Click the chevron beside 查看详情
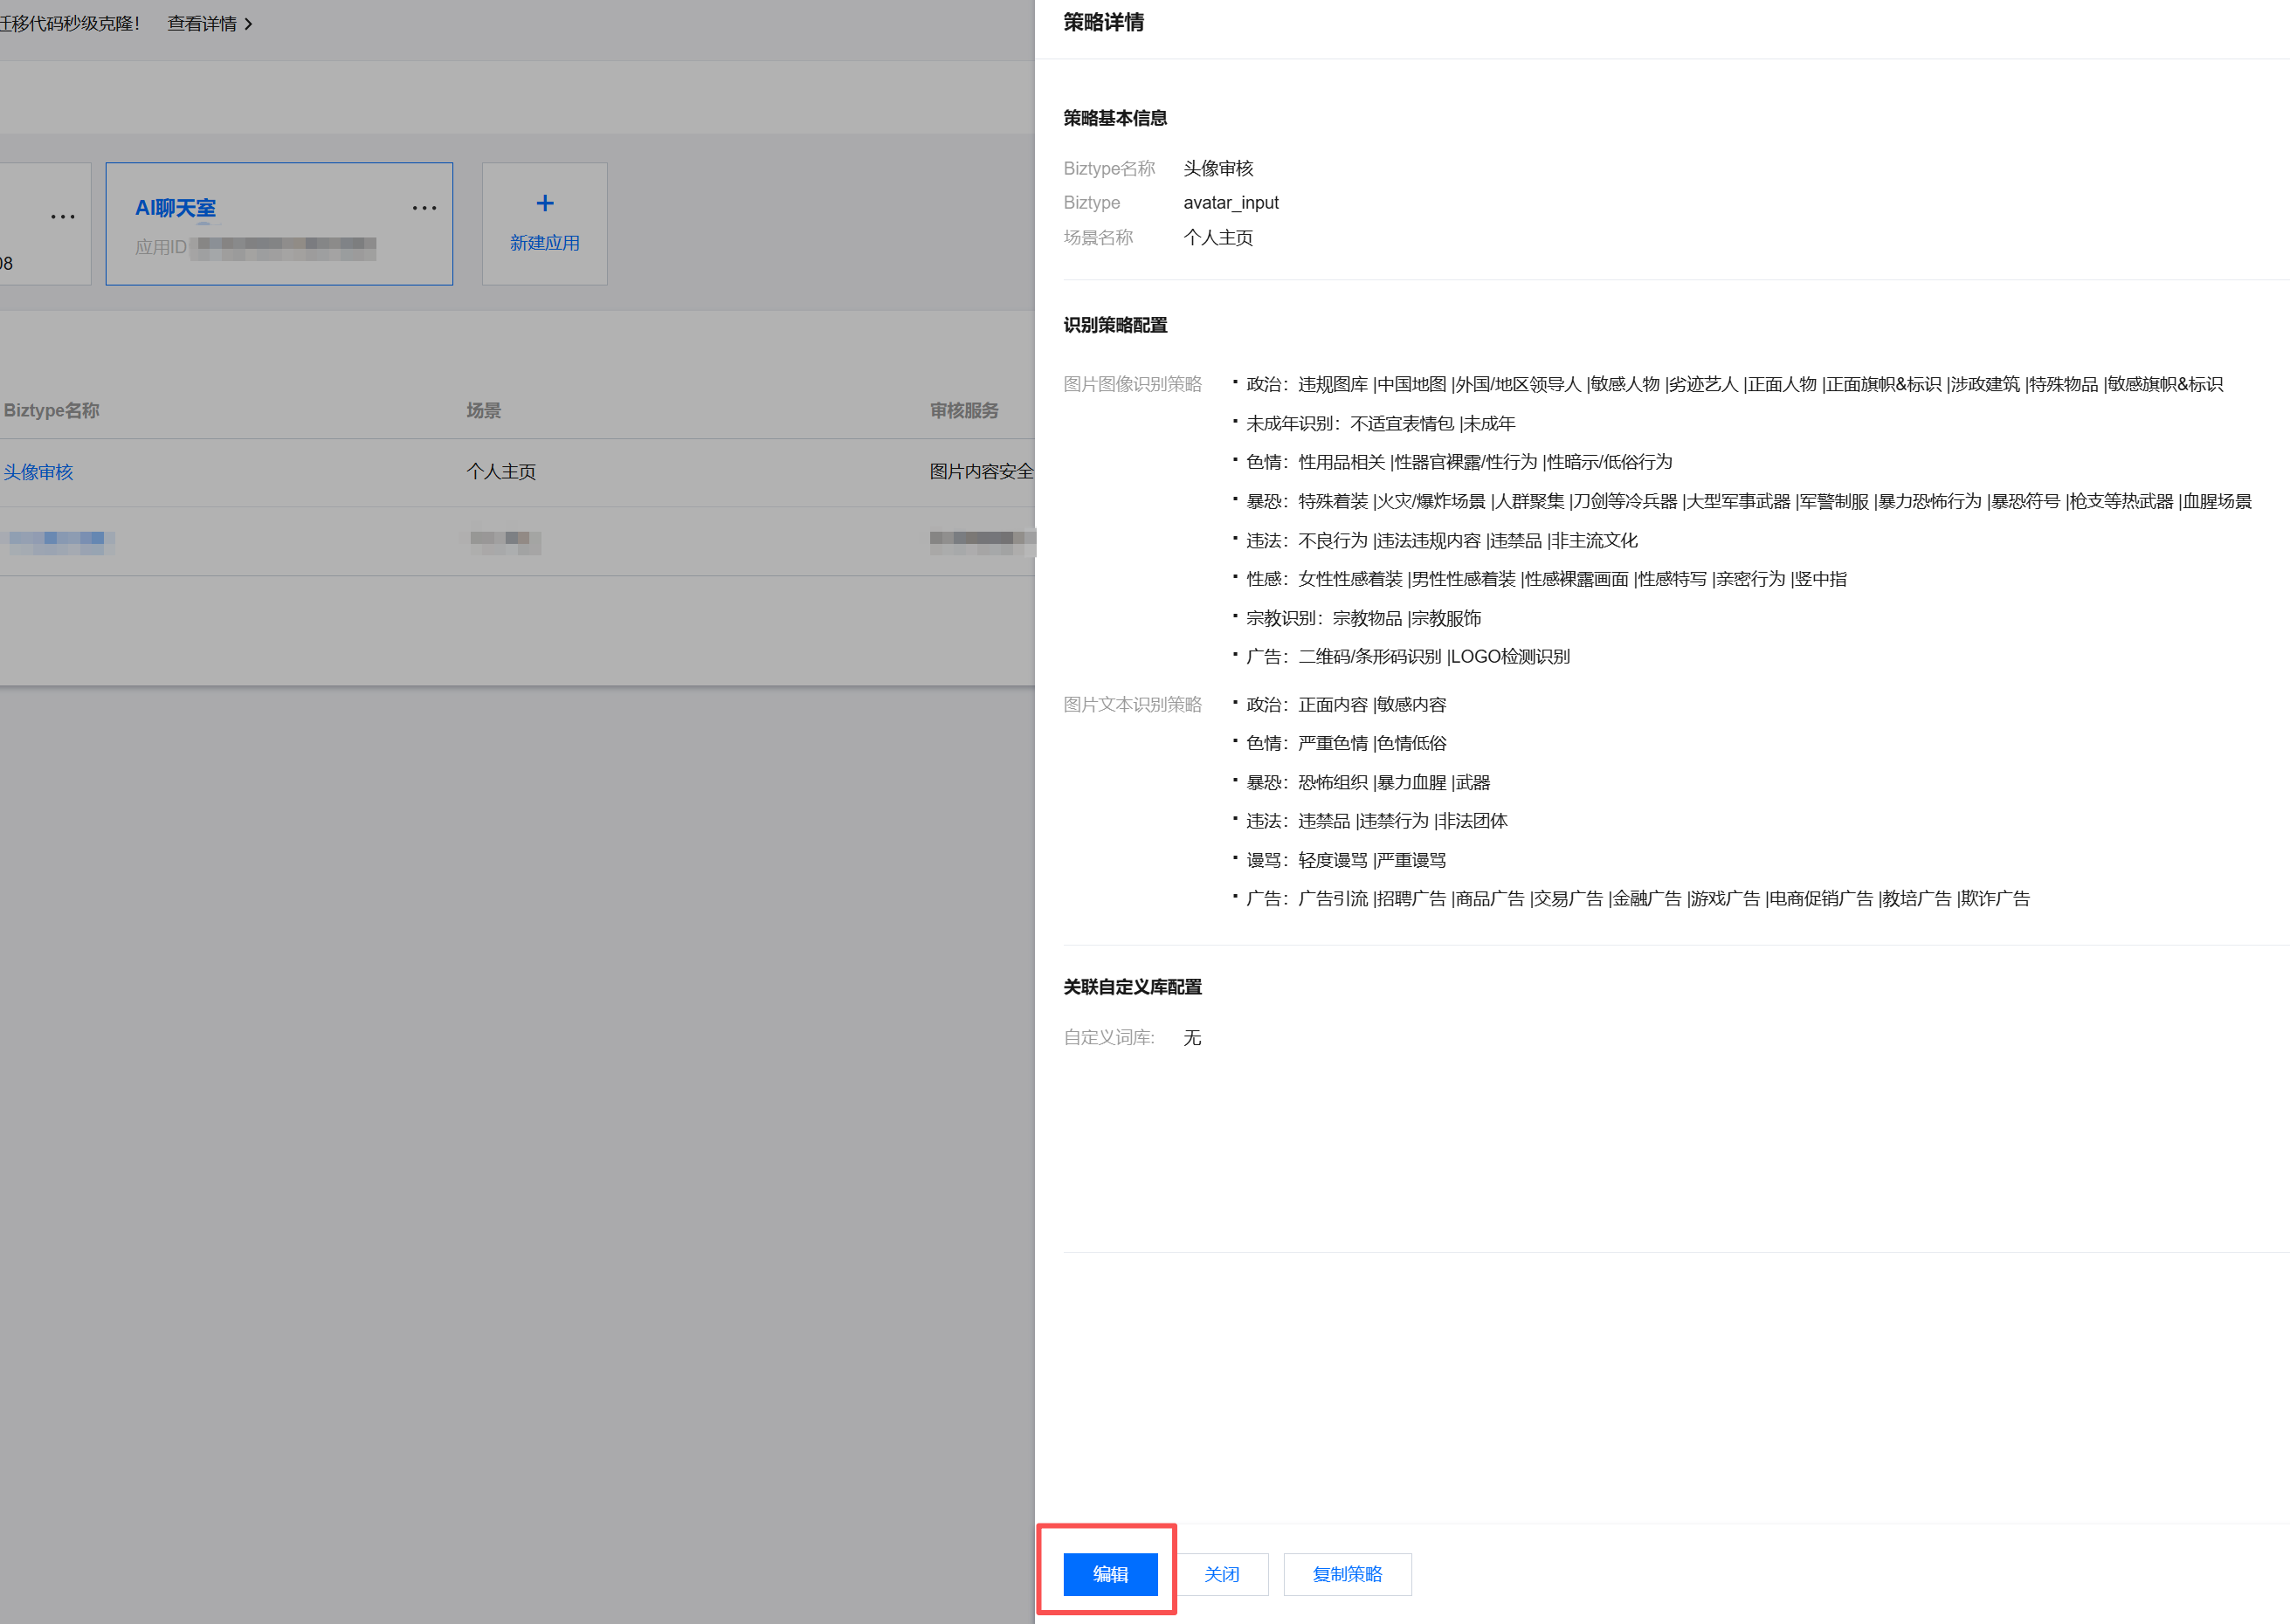 [249, 24]
